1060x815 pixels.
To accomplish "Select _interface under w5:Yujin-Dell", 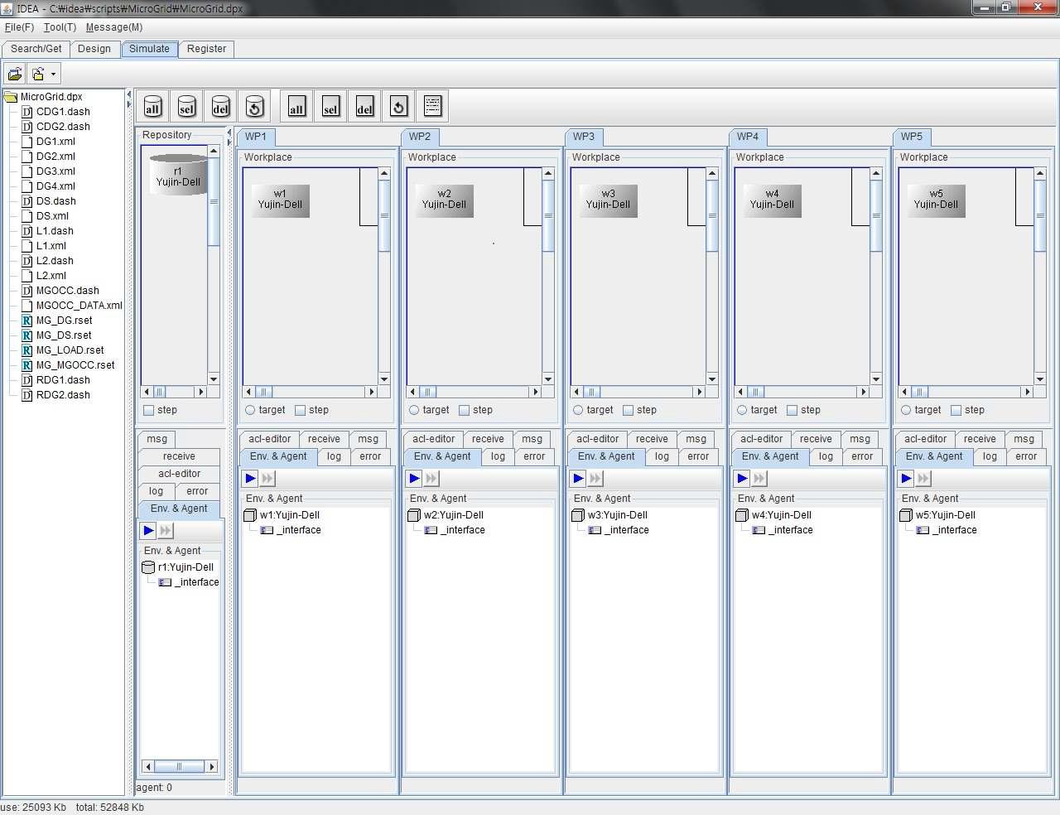I will click(954, 530).
